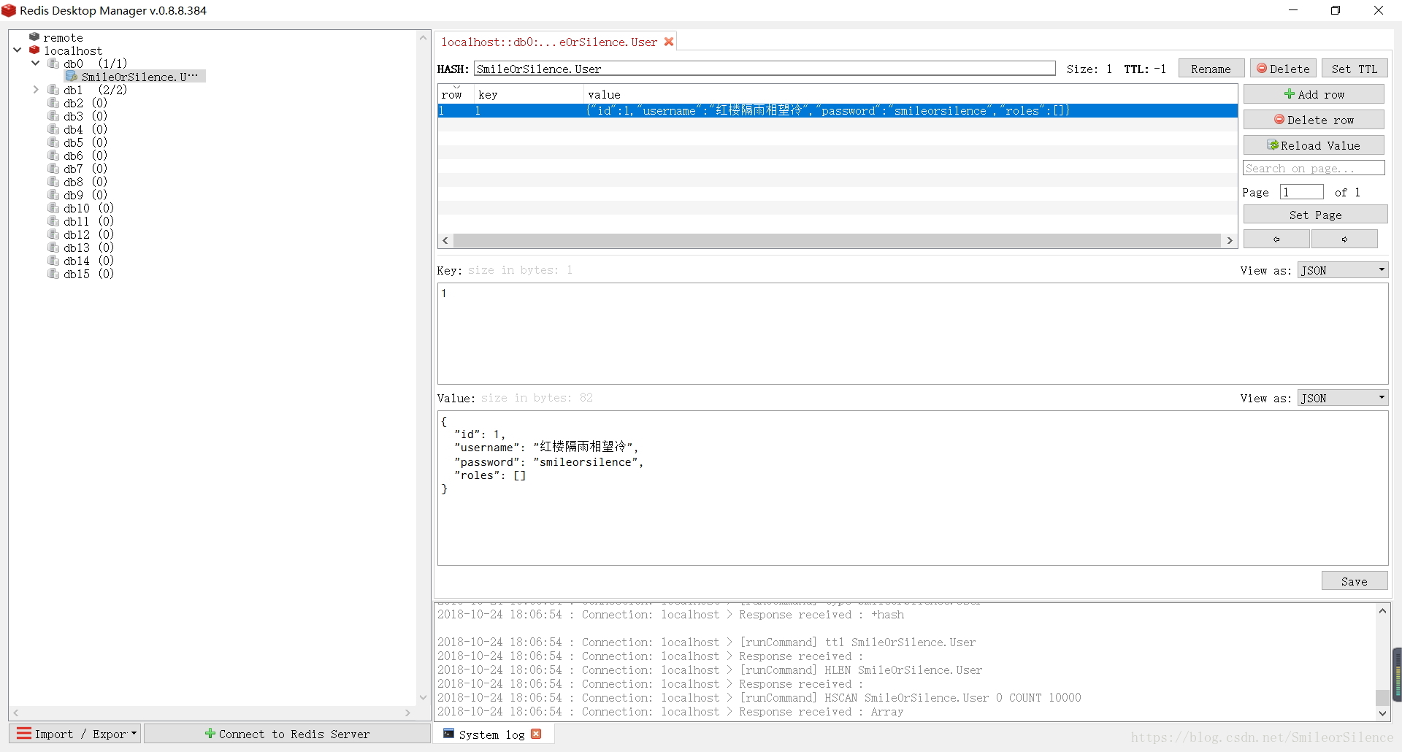Click the db1 database icon
The width and height of the screenshot is (1402, 752).
point(53,90)
